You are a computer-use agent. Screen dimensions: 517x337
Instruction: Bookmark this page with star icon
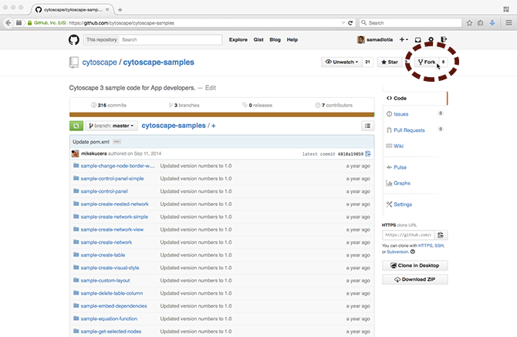(469, 22)
